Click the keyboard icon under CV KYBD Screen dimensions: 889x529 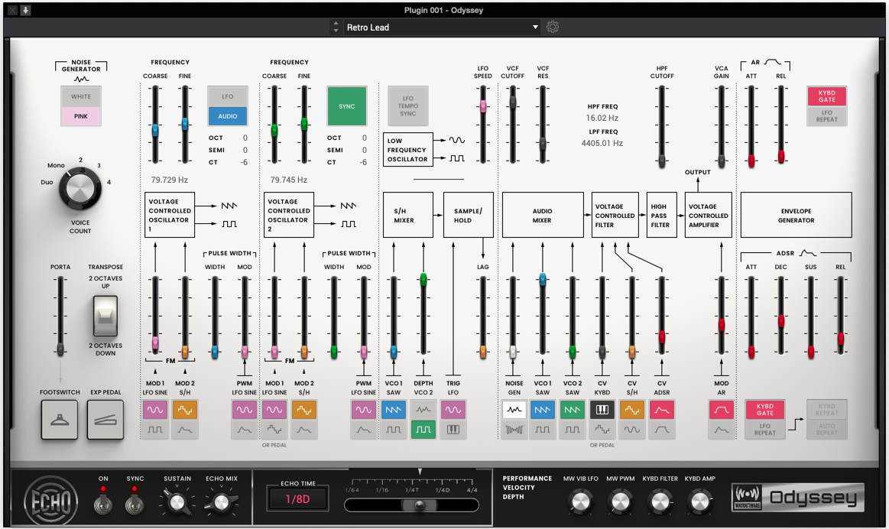(x=602, y=410)
